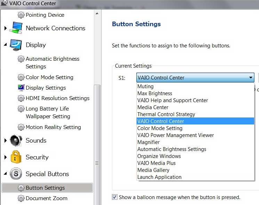The image size is (259, 205).
Task: Open HDMI Resolution Settings page
Action: pos(57,98)
